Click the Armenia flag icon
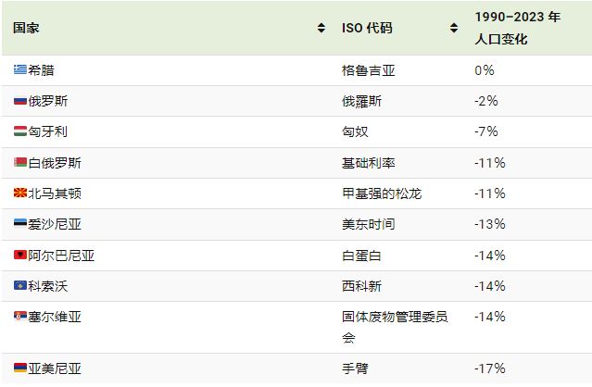This screenshot has height=387, width=592. tap(20, 368)
